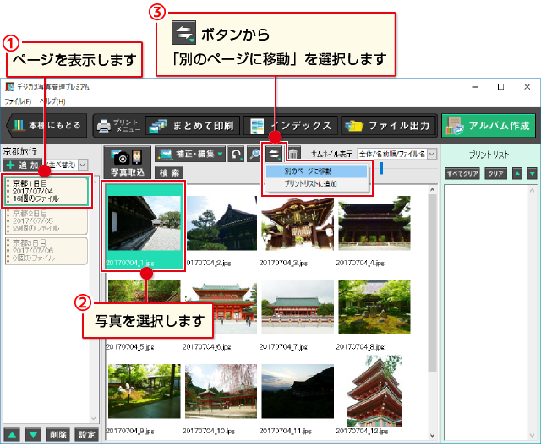Click ファイル出力 folder button
The width and height of the screenshot is (541, 446).
coord(388,126)
